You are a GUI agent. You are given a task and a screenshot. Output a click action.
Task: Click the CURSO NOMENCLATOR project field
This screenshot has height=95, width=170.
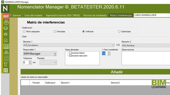pos(152,15)
